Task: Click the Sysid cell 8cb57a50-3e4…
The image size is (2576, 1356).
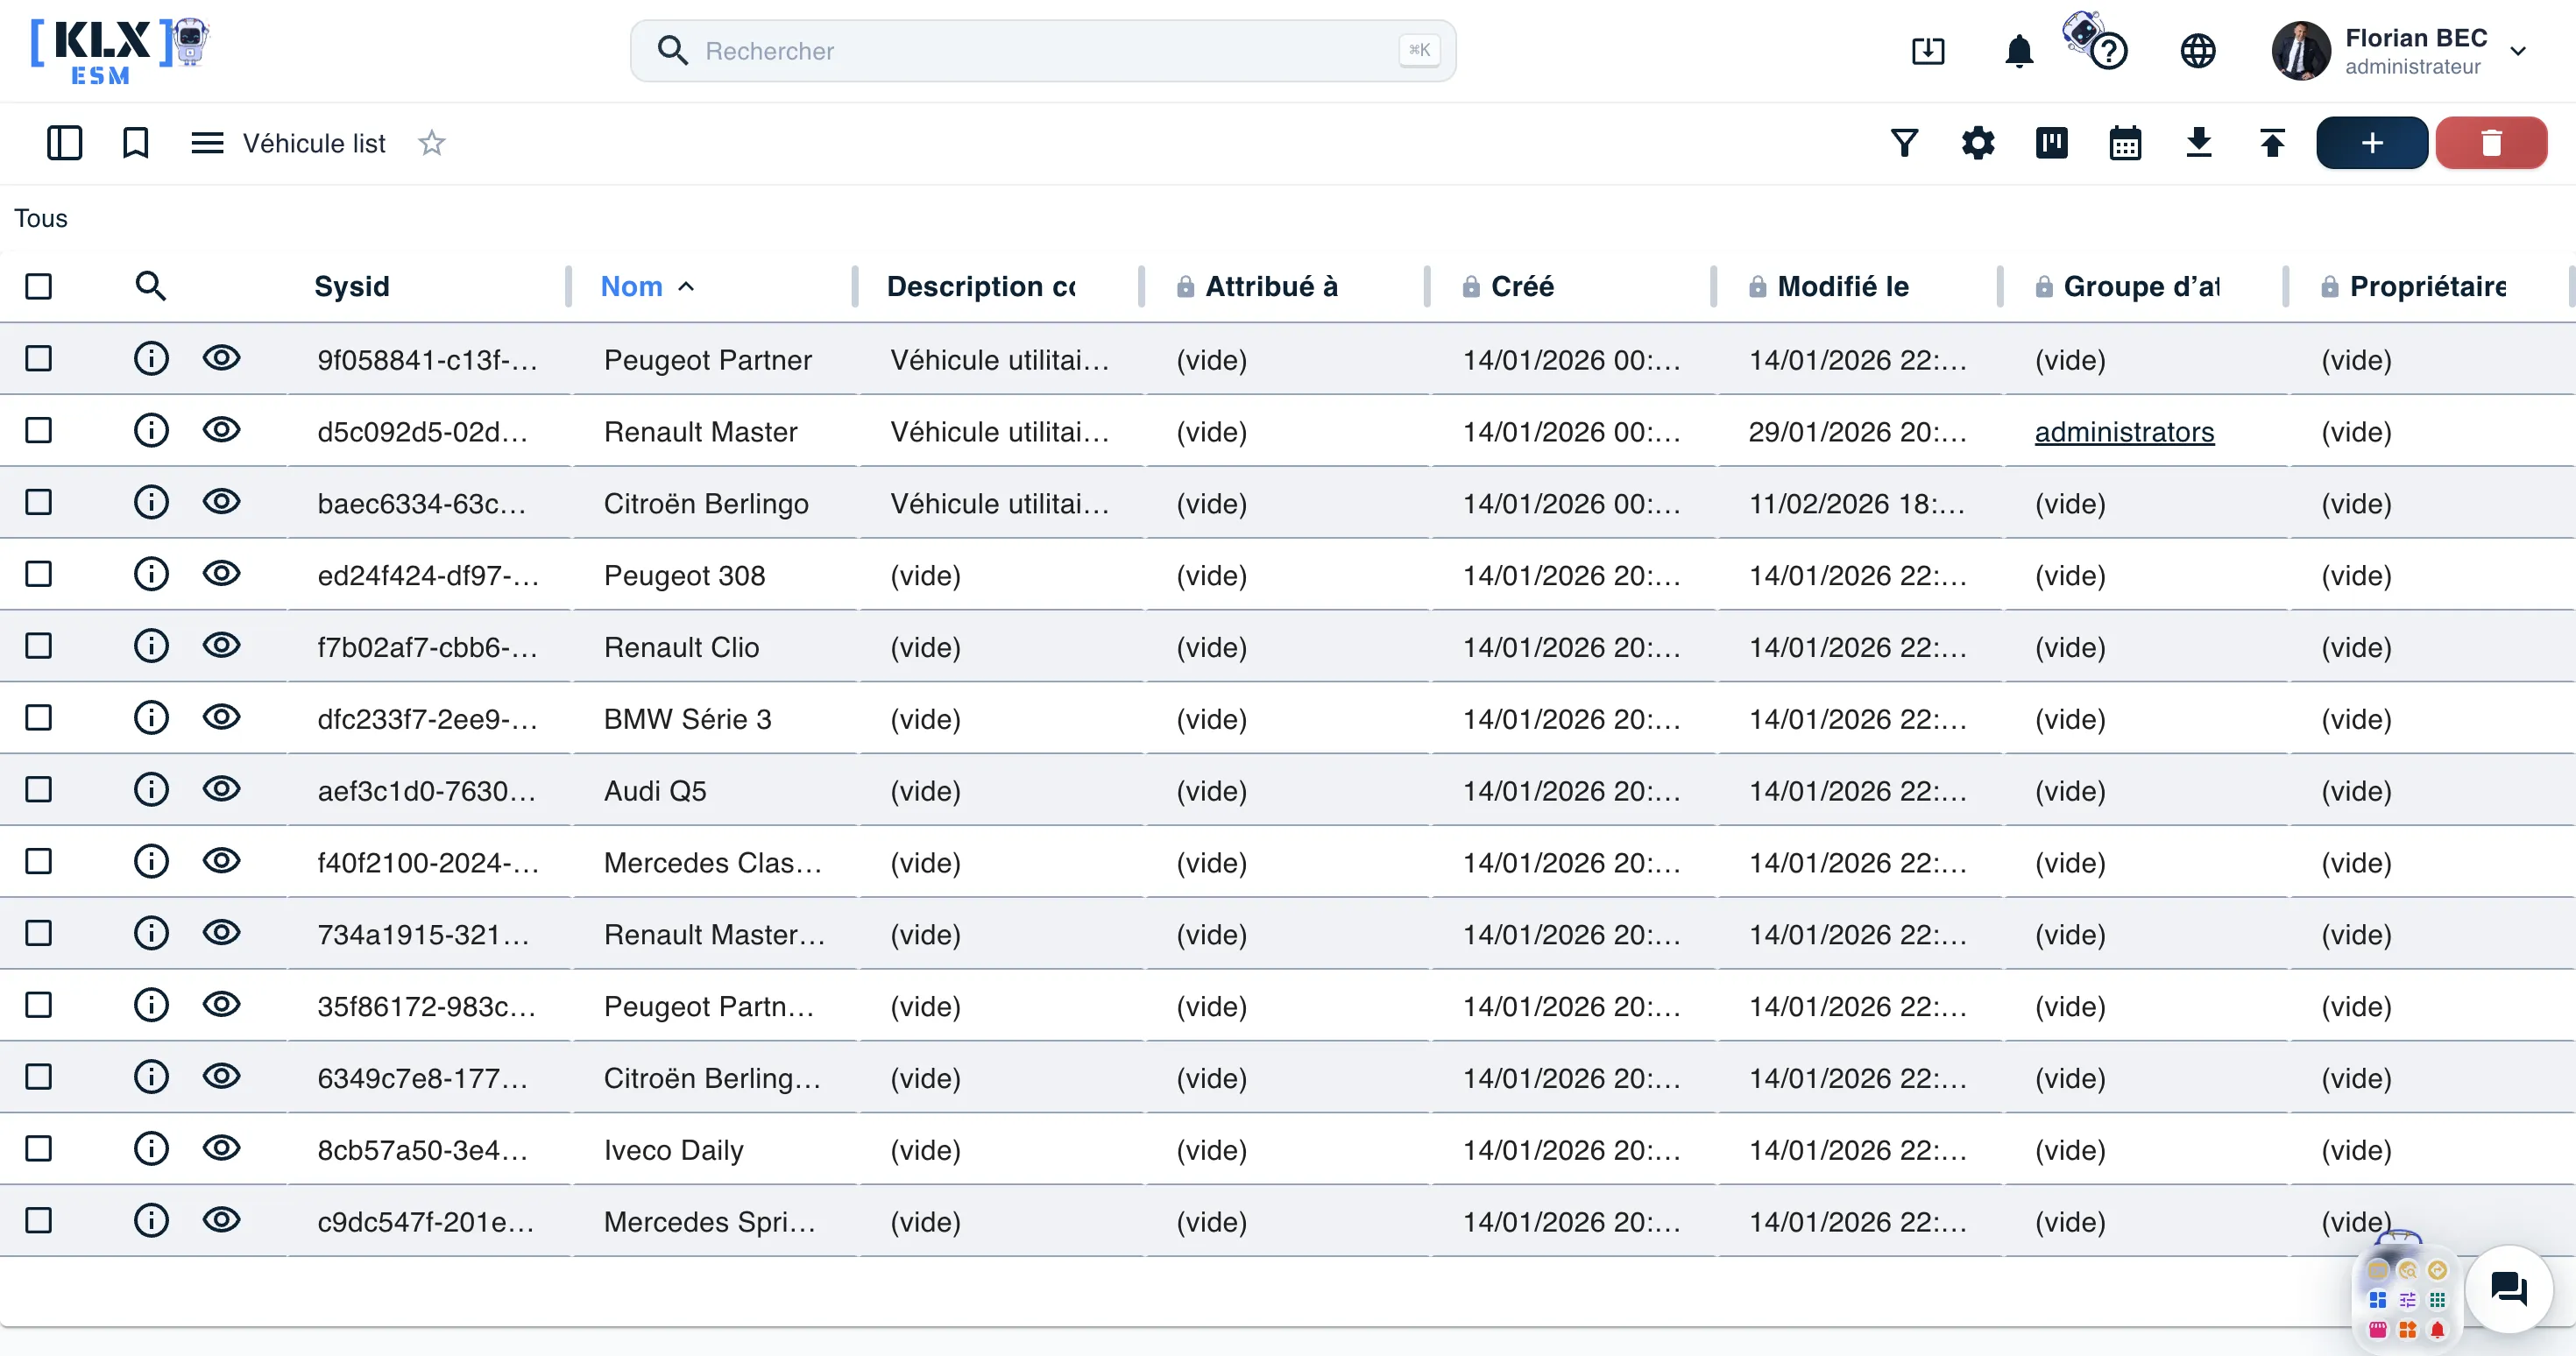Action: tap(422, 1150)
